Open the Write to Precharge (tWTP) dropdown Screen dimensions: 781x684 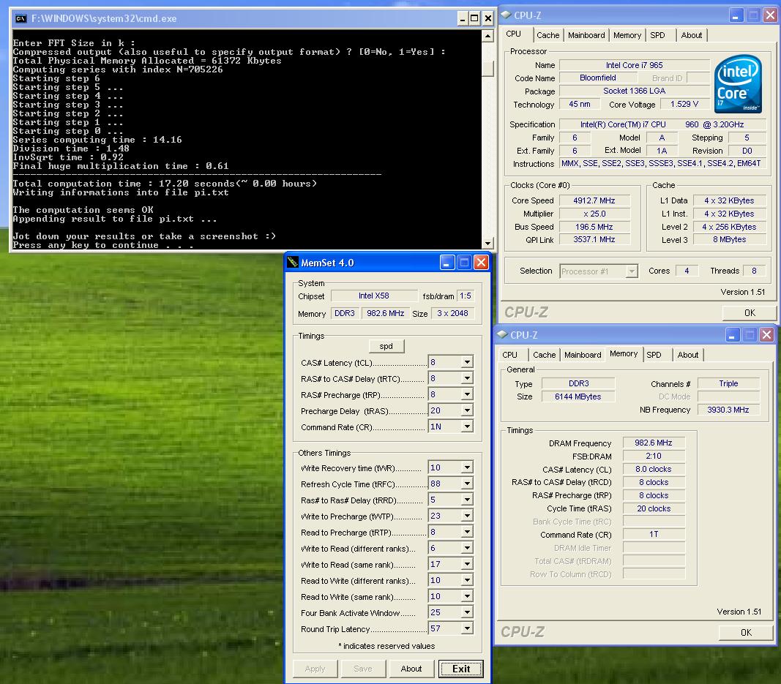coord(467,516)
